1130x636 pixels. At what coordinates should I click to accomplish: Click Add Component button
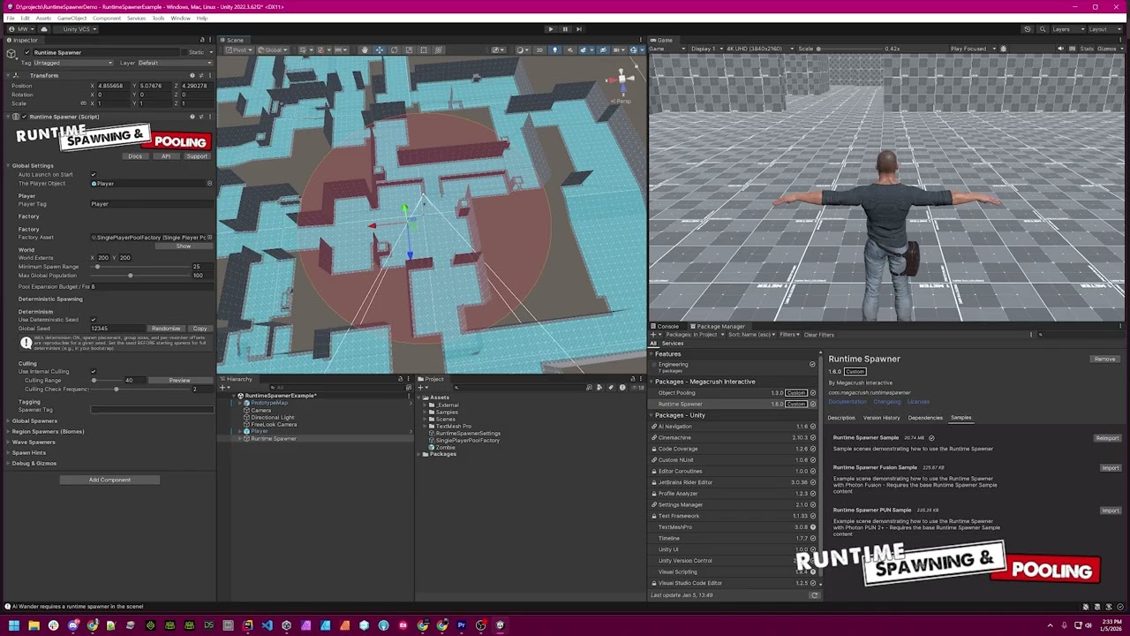109,481
